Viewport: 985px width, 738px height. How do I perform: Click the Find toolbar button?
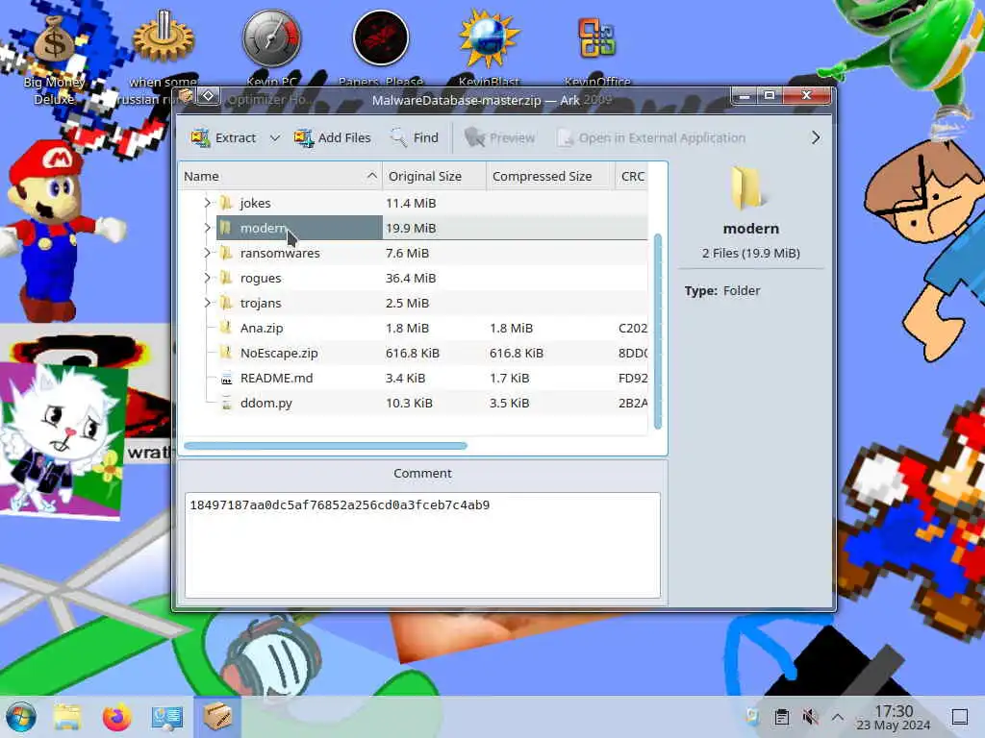tap(414, 137)
